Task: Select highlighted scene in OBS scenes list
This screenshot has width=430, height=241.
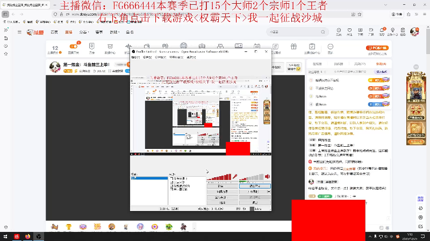Action: (x=149, y=178)
